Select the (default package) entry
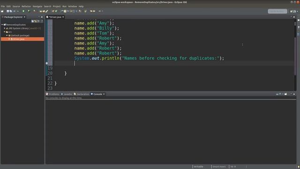This screenshot has height=169, width=300. click(x=20, y=36)
